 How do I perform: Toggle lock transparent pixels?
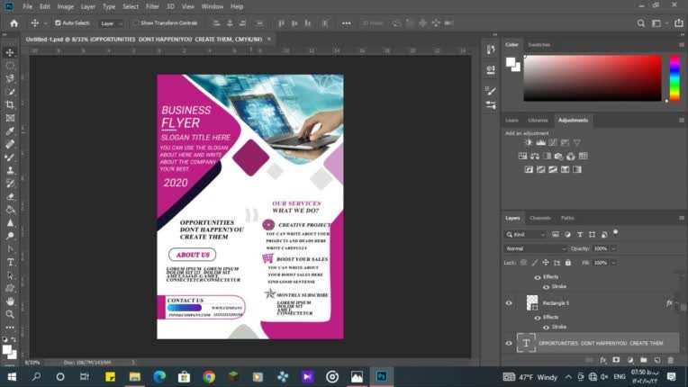(x=523, y=263)
